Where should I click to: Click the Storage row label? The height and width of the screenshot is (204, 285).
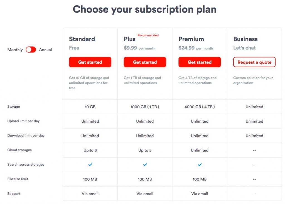[x=14, y=107]
